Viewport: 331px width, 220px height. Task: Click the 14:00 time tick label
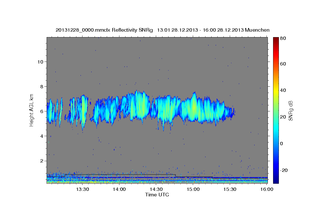point(119,189)
